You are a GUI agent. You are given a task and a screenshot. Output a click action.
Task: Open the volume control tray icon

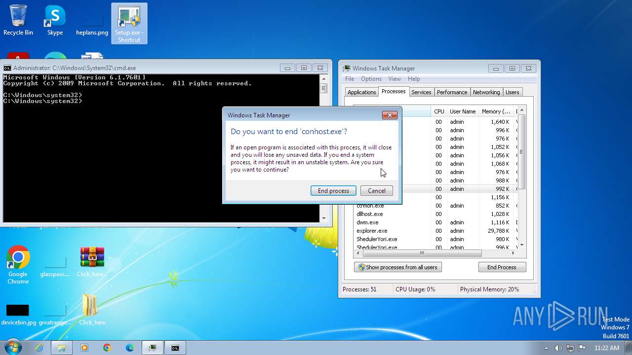558,348
